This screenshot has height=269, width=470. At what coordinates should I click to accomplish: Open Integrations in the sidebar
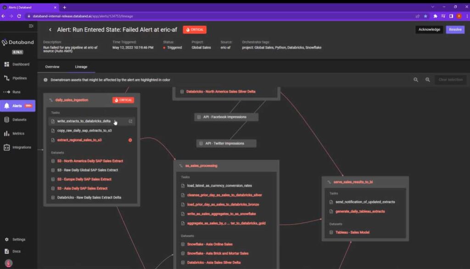point(17,147)
